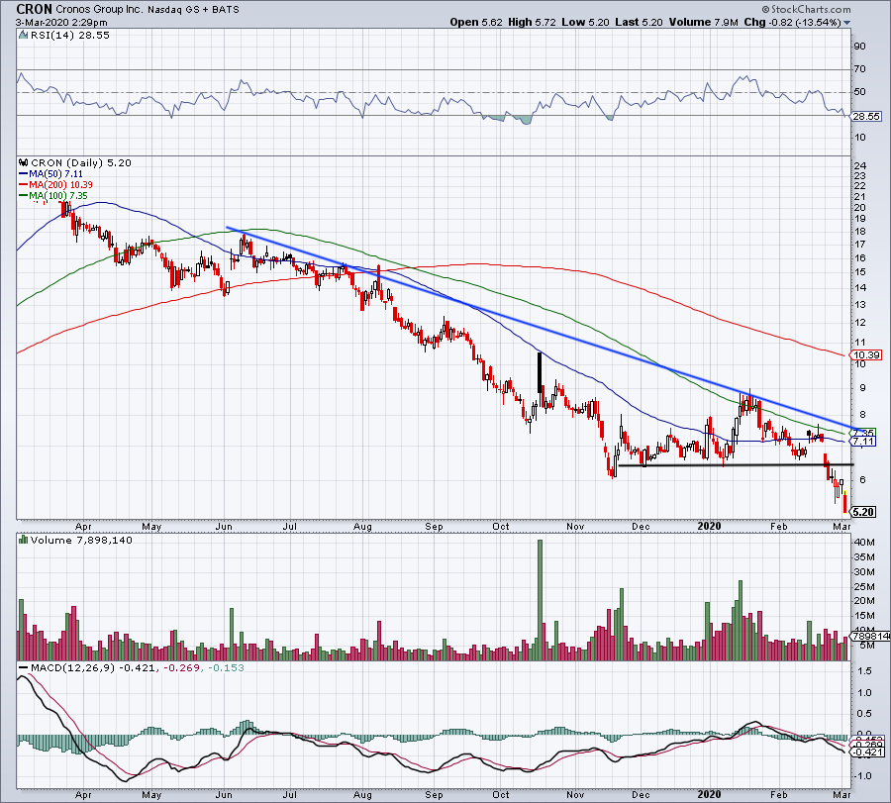Click the 10.39 MA(200) marker on price axis

pos(865,354)
